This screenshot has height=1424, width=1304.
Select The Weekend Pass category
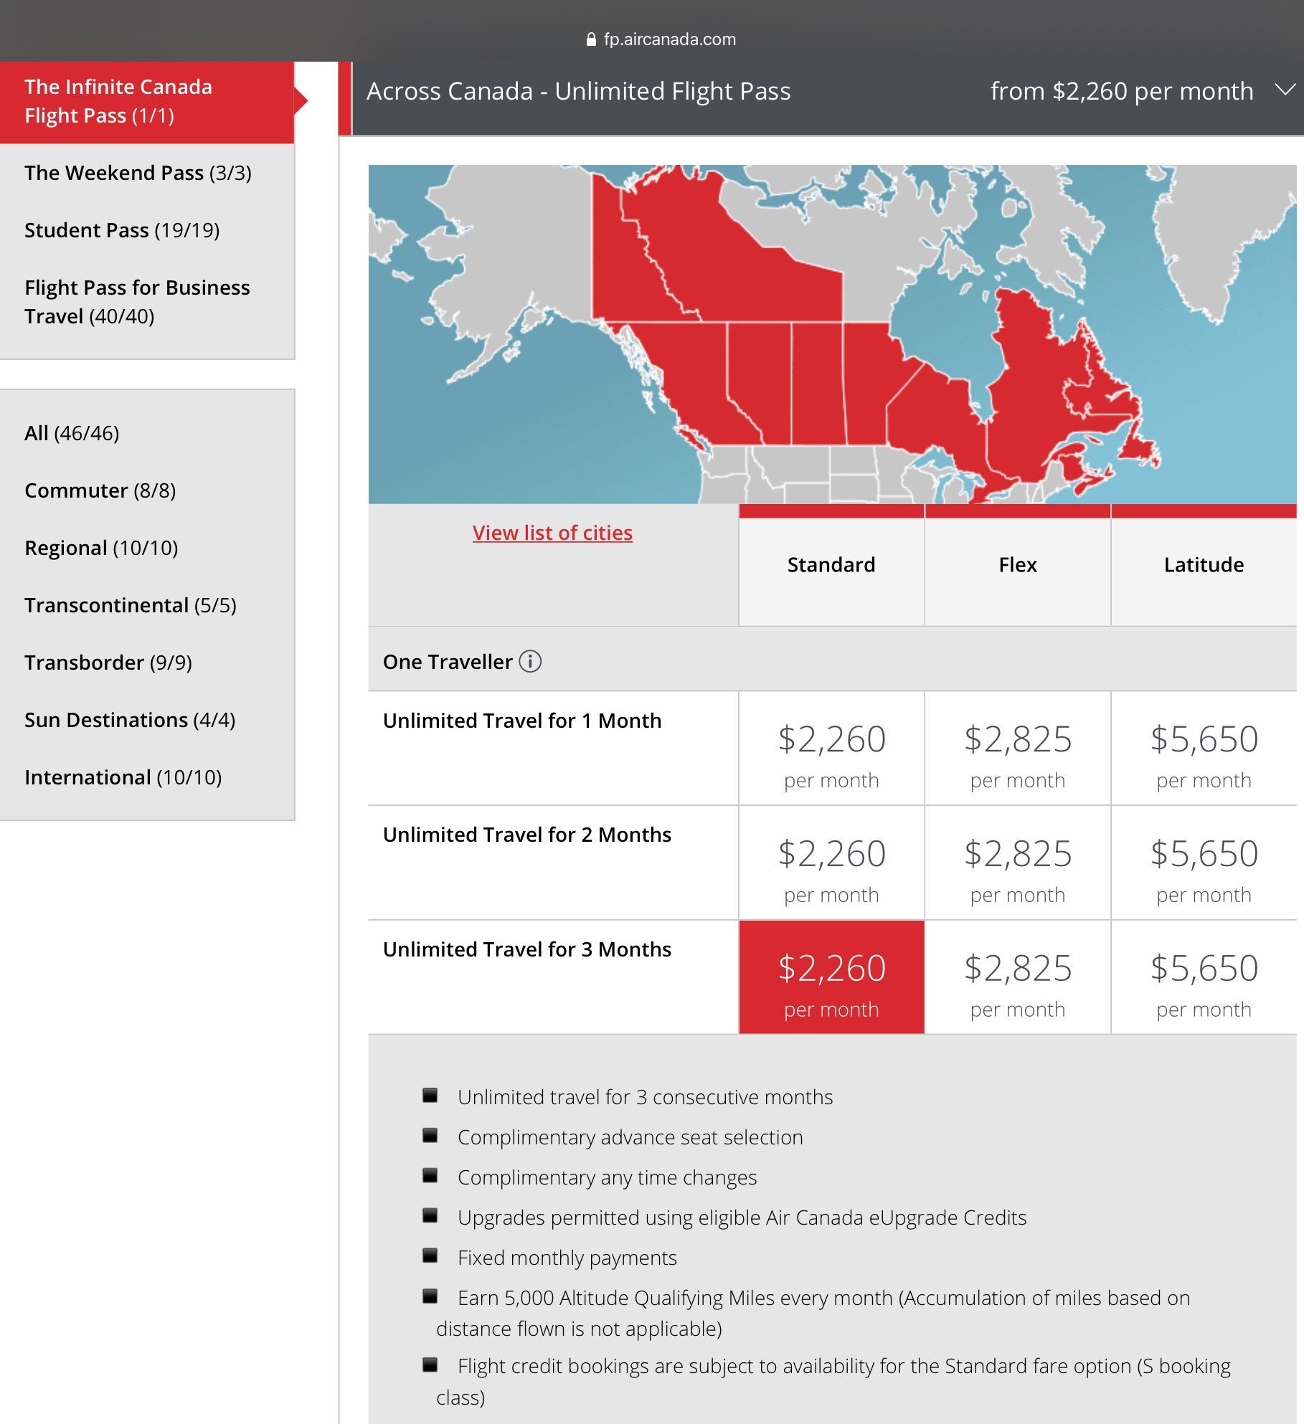[147, 173]
